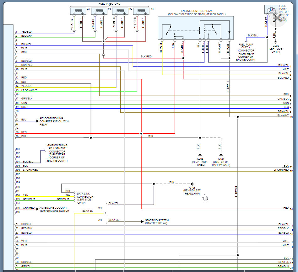
Task: Click 'DATA LINK CONNECTOR' label
Action: tap(85, 198)
